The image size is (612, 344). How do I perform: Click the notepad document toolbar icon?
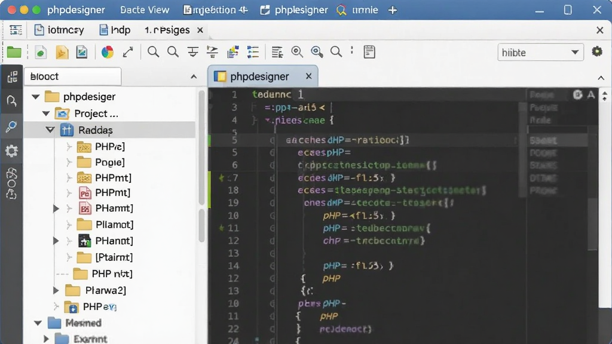[369, 52]
